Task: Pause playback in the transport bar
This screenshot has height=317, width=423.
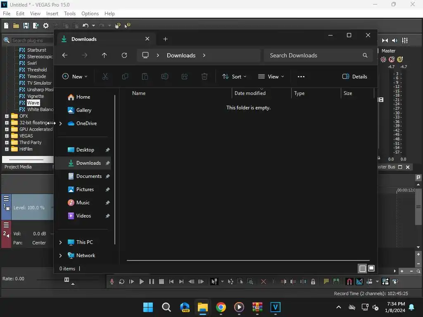Action: click(x=152, y=282)
